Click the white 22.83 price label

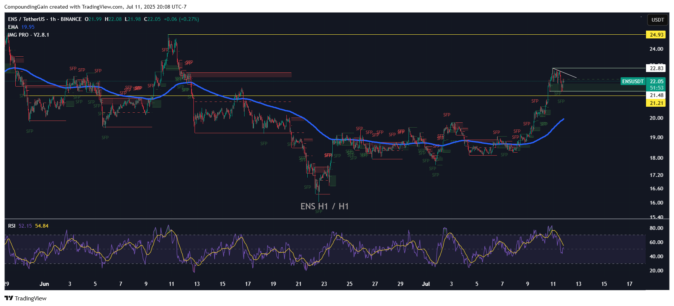(x=656, y=68)
